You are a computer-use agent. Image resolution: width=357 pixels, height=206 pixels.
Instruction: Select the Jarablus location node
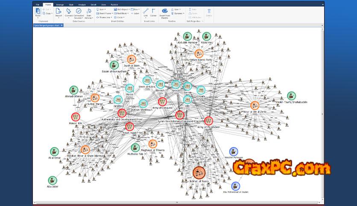tap(118, 100)
